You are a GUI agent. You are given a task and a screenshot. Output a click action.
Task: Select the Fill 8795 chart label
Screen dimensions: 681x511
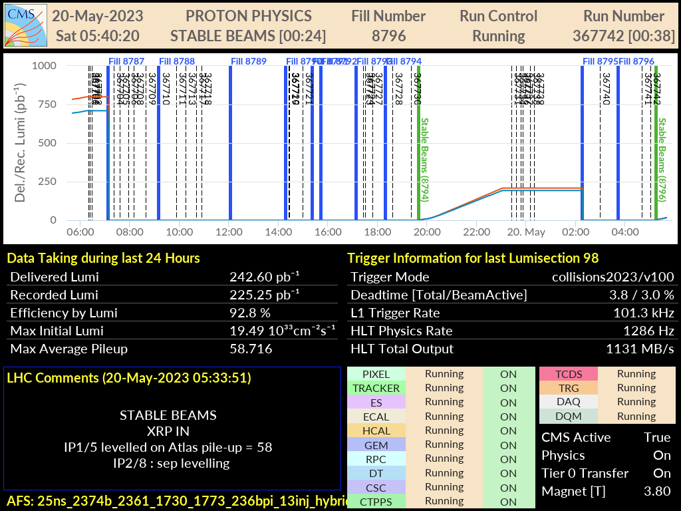[x=601, y=61]
